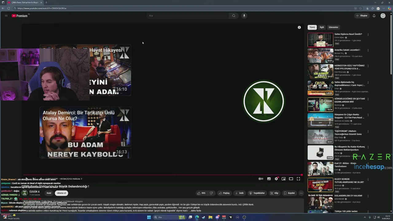Click the Oluştur create button
This screenshot has height=221, width=393.
point(362,16)
